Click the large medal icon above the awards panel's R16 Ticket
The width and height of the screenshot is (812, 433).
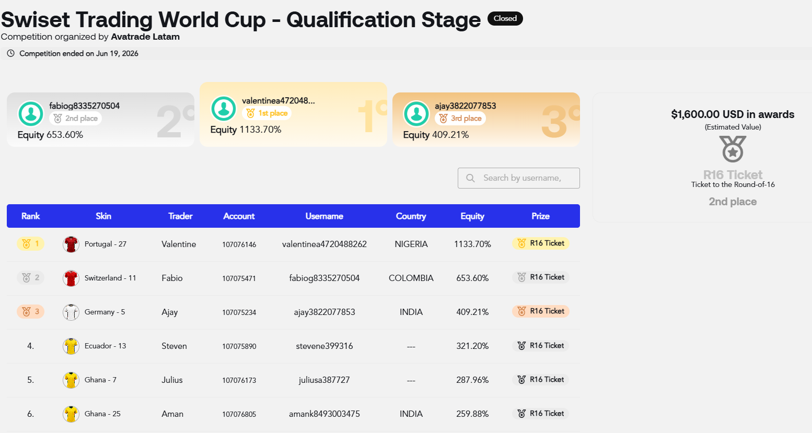[x=733, y=149]
